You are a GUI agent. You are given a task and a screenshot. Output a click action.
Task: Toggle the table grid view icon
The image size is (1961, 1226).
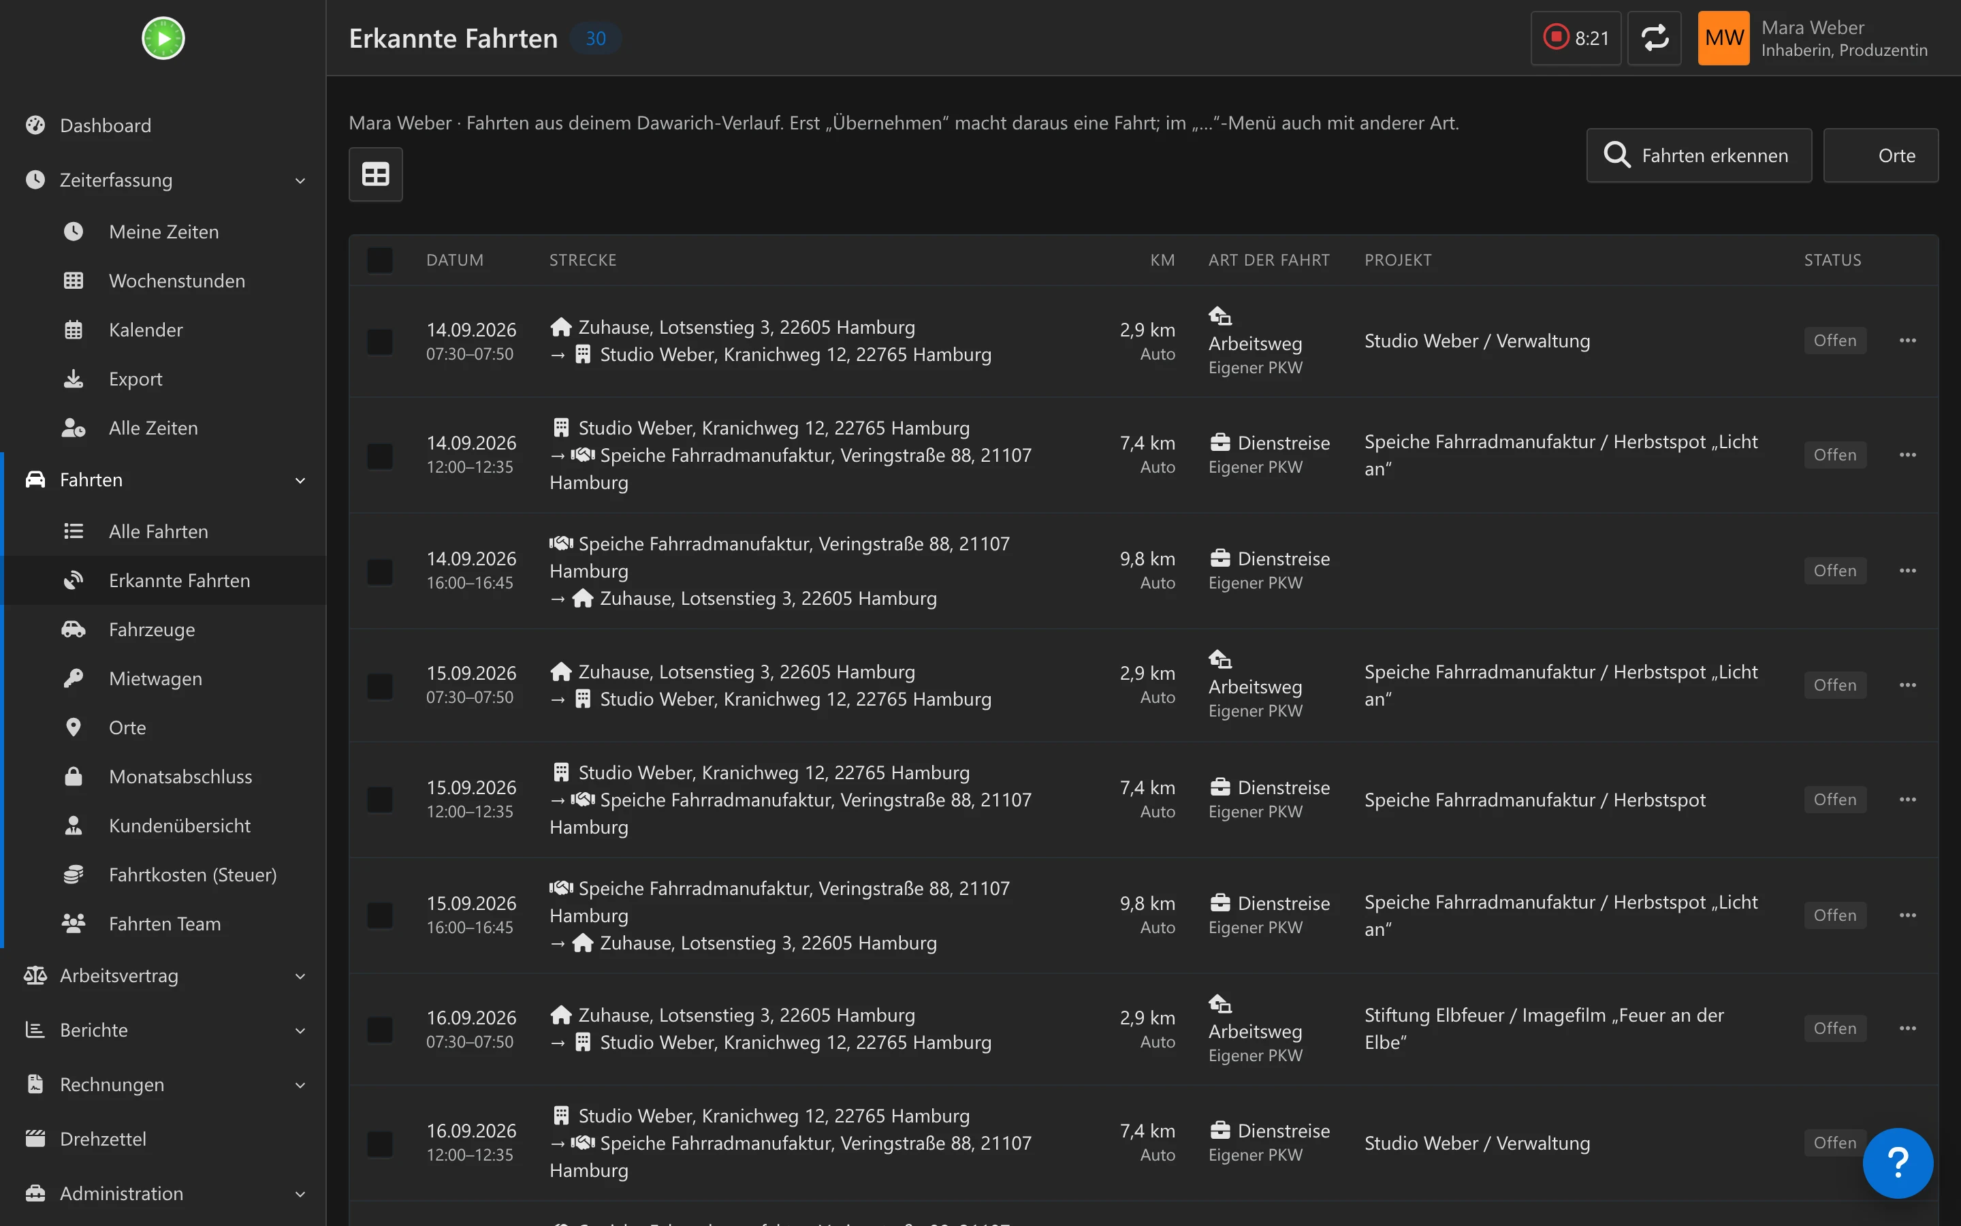click(375, 174)
